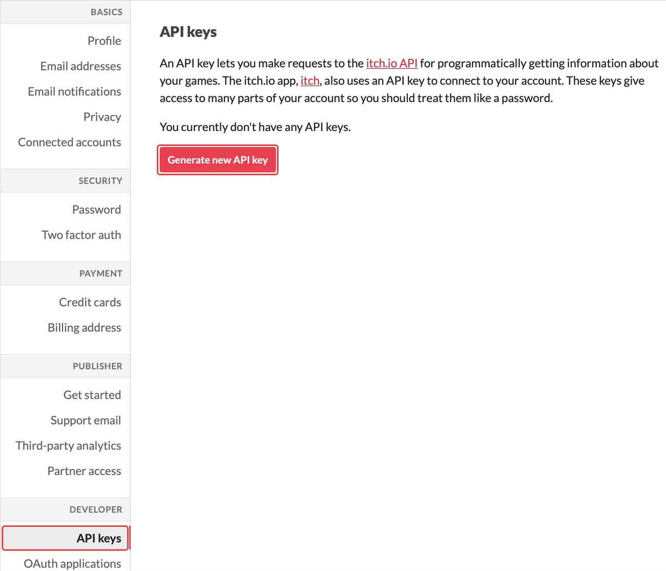This screenshot has width=666, height=571.
Task: Open Connected accounts page
Action: [x=70, y=142]
